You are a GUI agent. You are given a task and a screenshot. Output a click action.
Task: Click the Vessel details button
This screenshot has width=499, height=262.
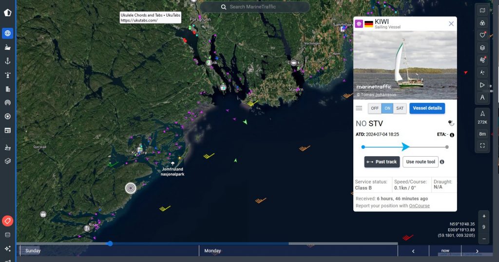tap(427, 108)
